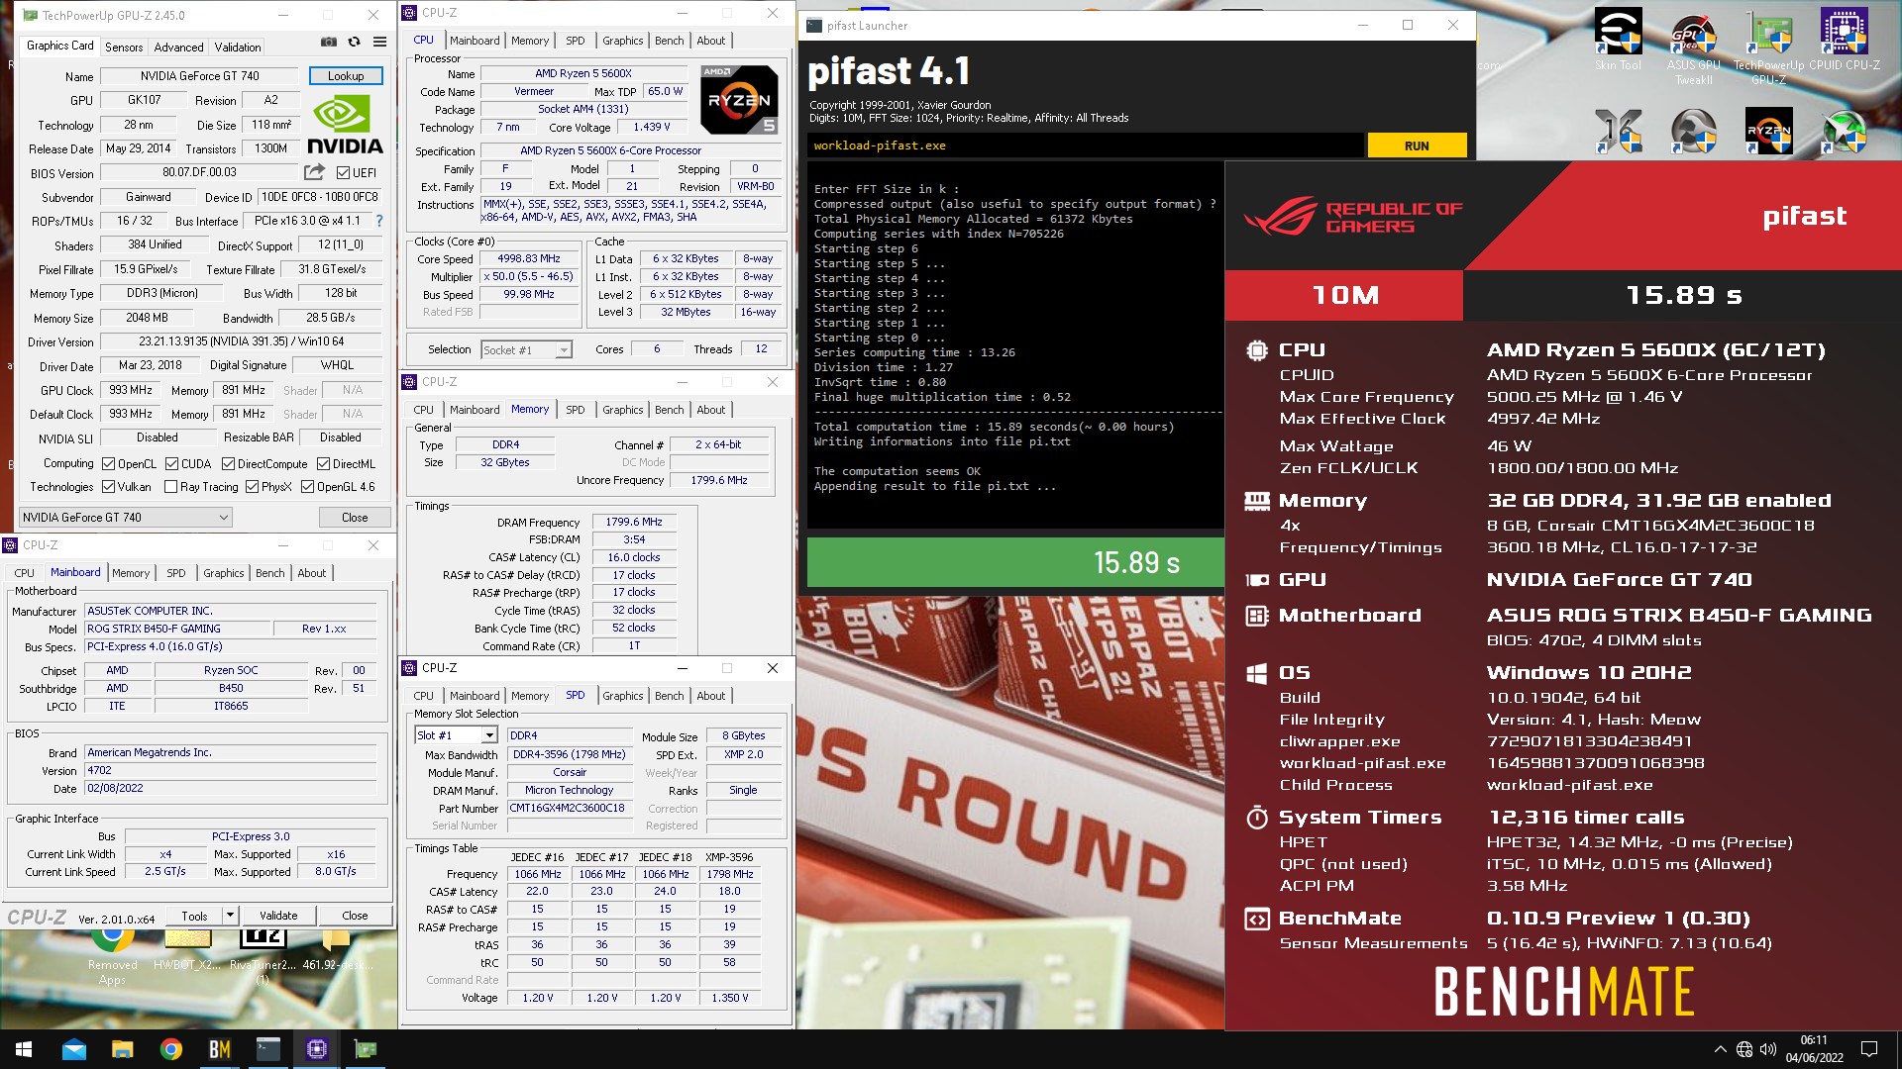Screen dimensions: 1902x1069
Task: Open Slot #1 dropdown in SPD window
Action: click(455, 735)
